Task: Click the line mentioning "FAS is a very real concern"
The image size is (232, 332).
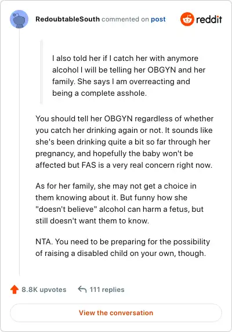Action: (124, 165)
